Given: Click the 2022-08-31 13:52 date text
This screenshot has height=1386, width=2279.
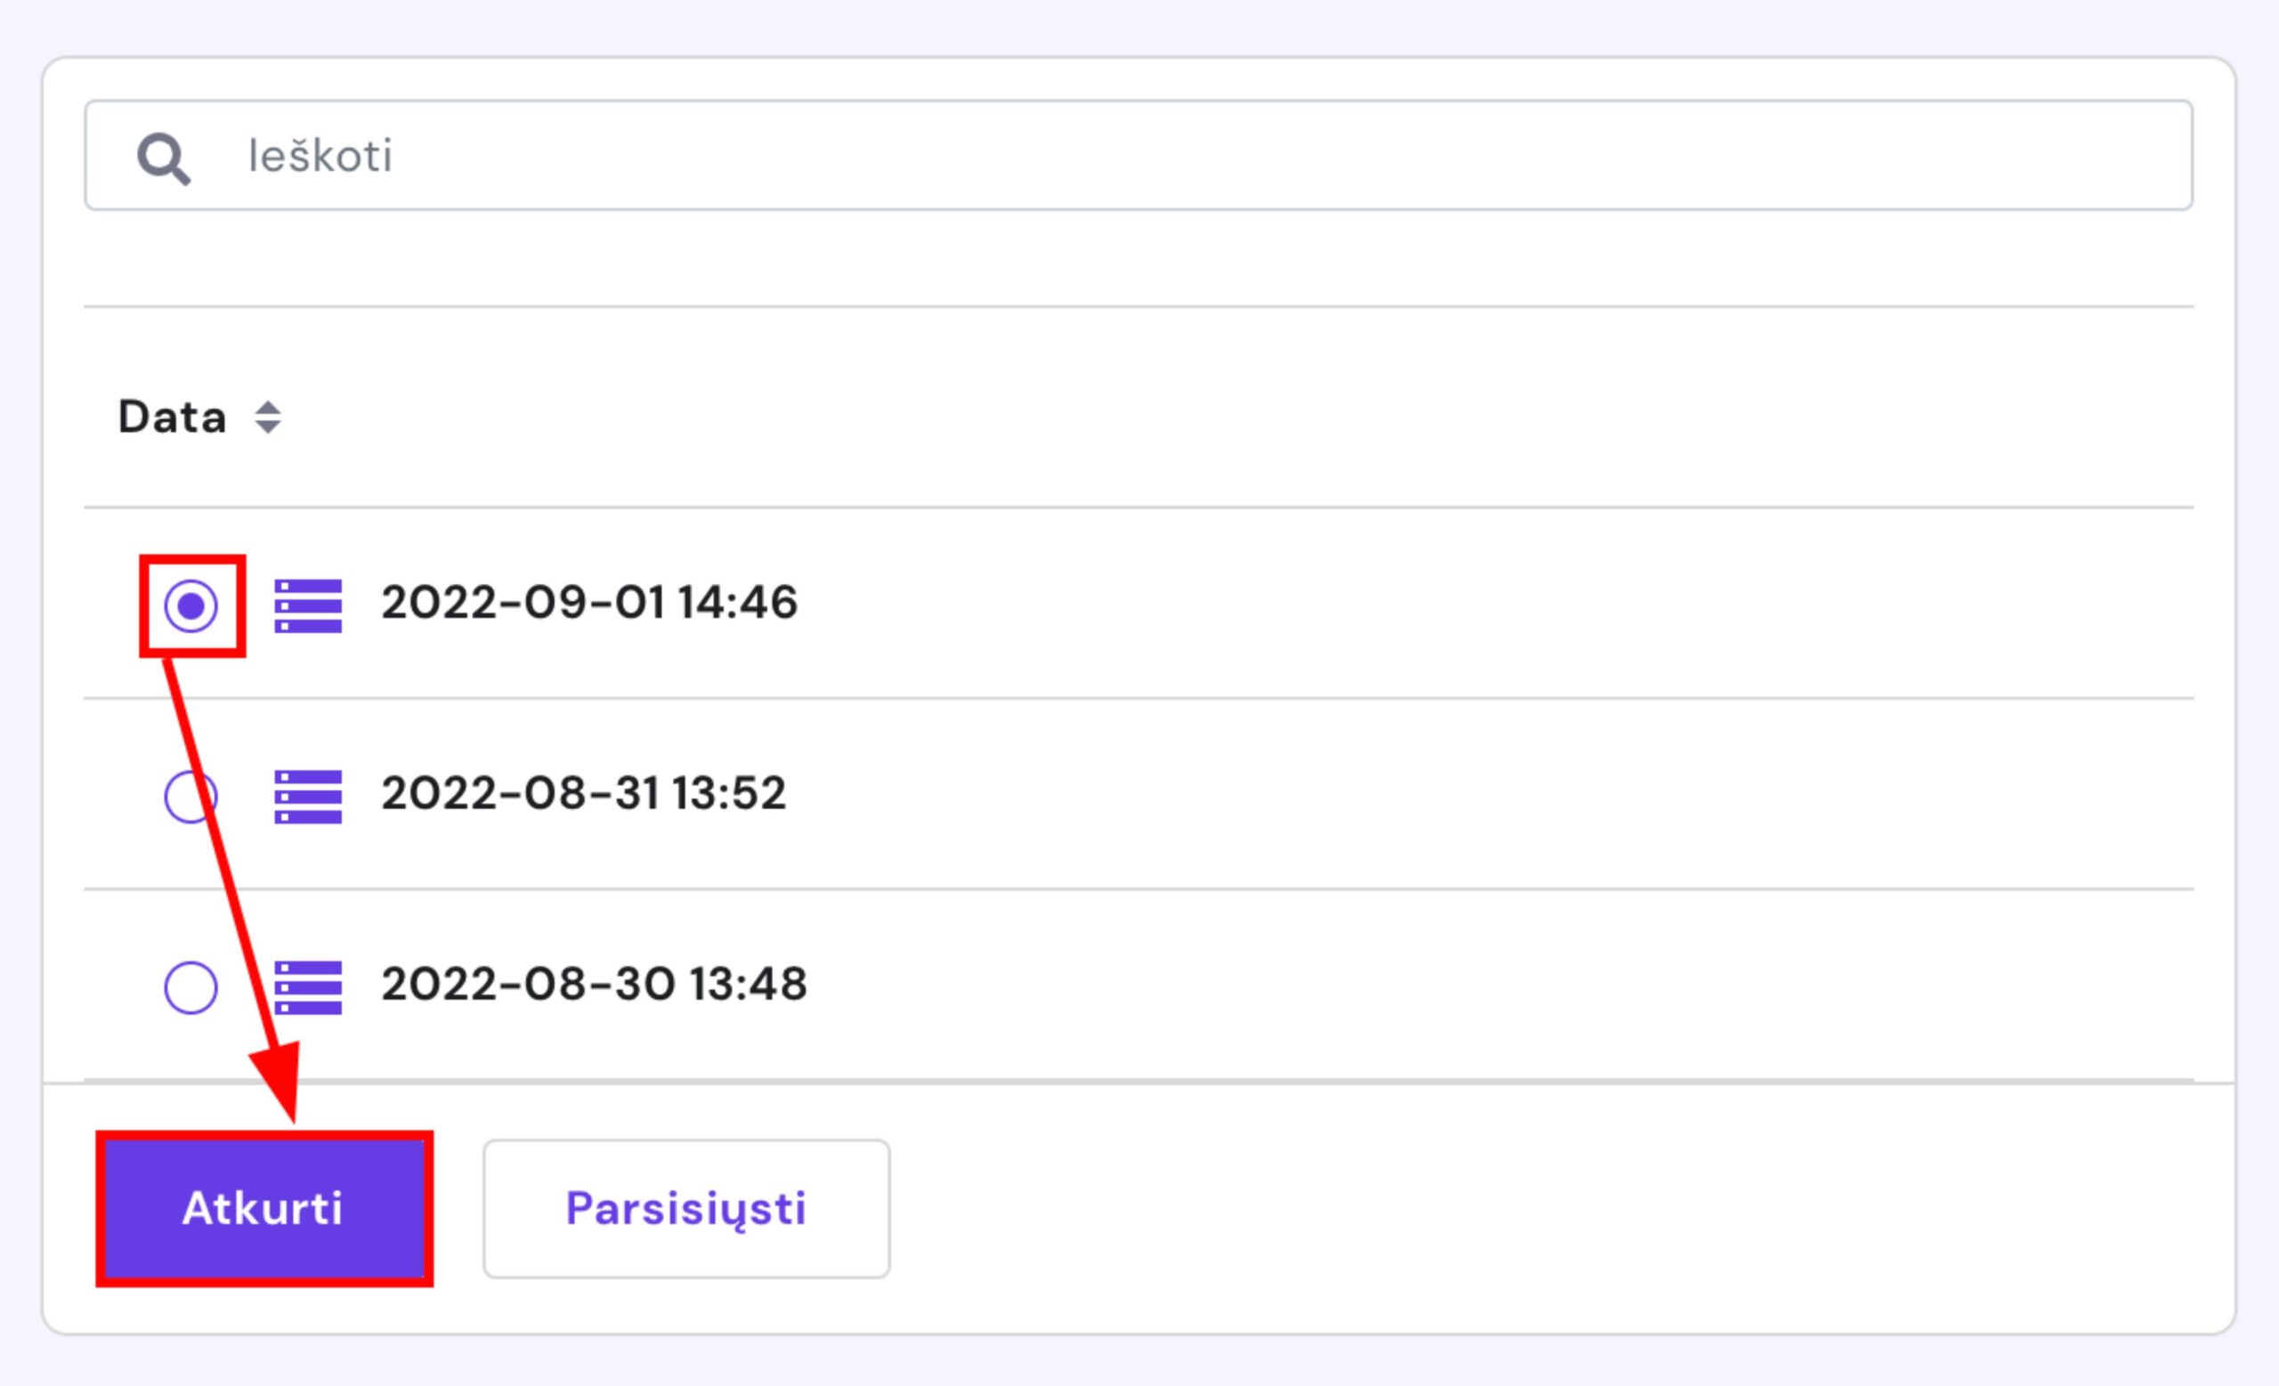Looking at the screenshot, I should point(584,793).
